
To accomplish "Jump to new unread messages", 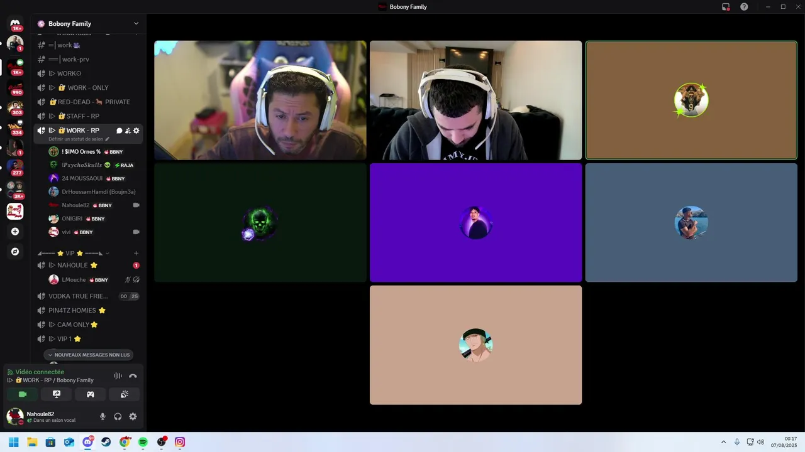I will point(89,355).
